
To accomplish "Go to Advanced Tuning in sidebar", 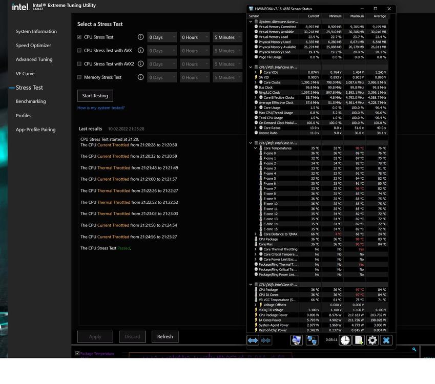I will (x=34, y=59).
